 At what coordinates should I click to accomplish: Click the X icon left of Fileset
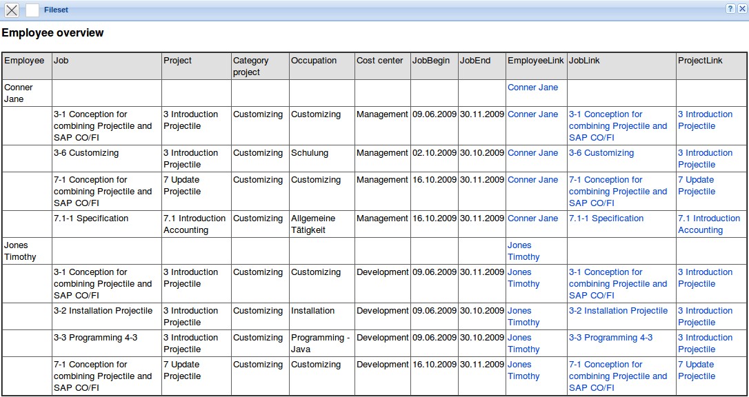click(12, 10)
